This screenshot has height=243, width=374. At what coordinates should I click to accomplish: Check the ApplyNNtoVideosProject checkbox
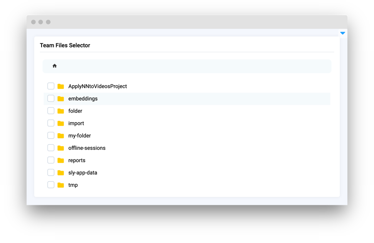click(x=51, y=86)
